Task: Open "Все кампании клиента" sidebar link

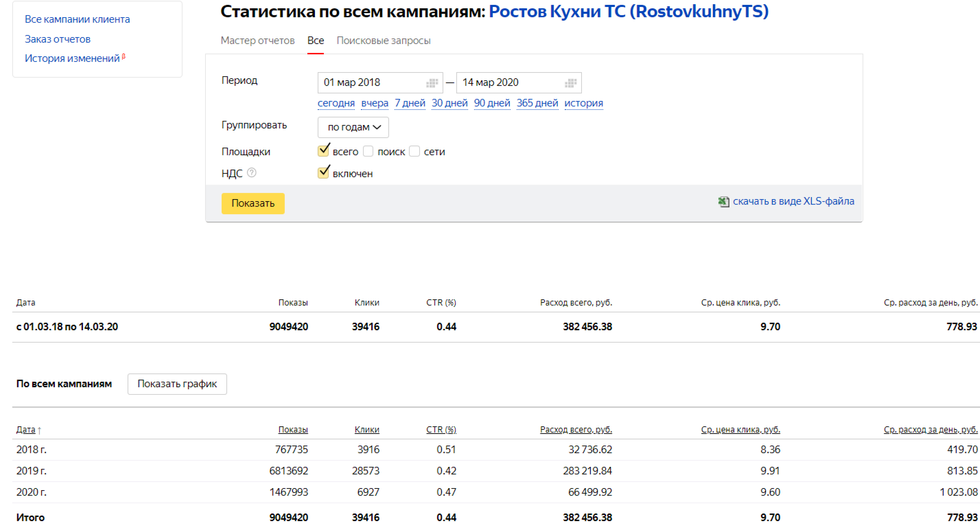Action: [x=77, y=19]
